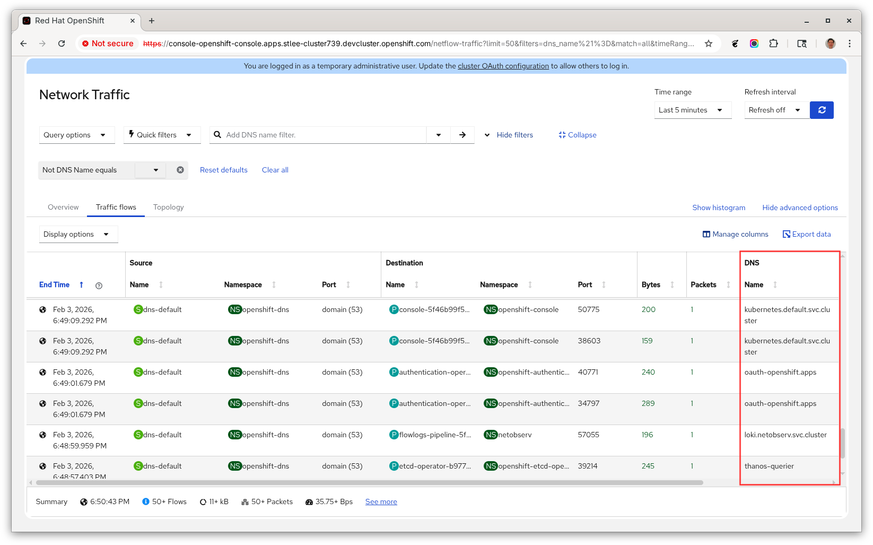Sort by Source Port column icon
Viewport: 873px width, 545px height.
[348, 285]
